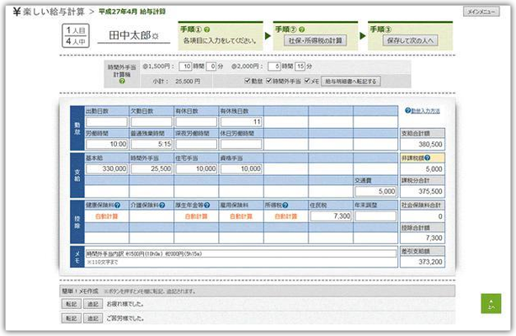Viewport: 516px width, 336px height.
Task: Click the 控除合計額 value 7,300
Action: pos(434,238)
